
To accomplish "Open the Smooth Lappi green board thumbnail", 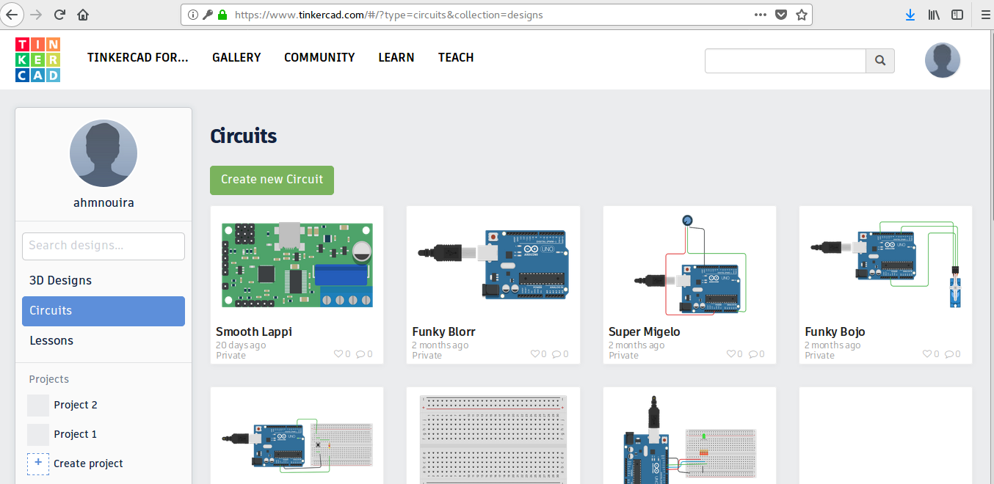I will 297,265.
